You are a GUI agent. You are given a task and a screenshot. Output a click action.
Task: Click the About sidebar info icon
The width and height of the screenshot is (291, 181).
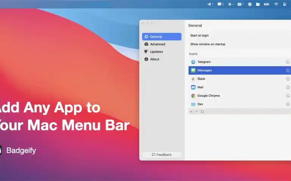tap(146, 59)
